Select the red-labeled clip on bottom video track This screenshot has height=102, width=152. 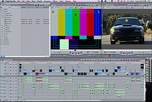pos(42,74)
